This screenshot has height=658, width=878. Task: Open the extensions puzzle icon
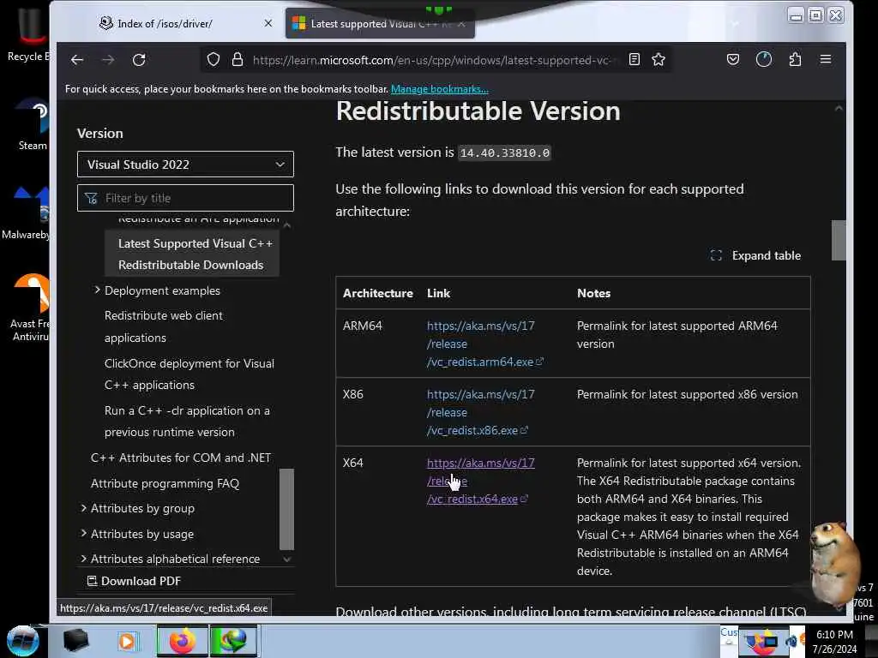795,59
